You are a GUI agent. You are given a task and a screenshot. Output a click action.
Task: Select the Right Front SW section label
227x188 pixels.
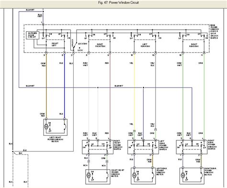click(x=100, y=45)
